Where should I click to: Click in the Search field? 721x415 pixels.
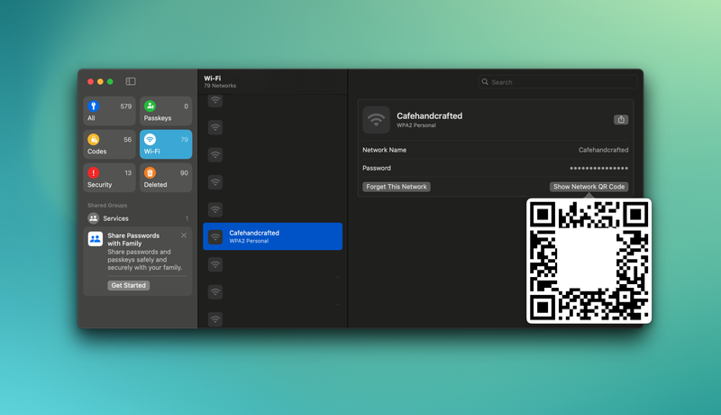tap(559, 82)
